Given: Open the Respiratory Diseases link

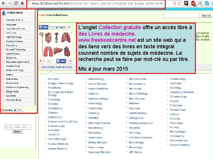Looking at the screenshot, I should (x=182, y=92).
